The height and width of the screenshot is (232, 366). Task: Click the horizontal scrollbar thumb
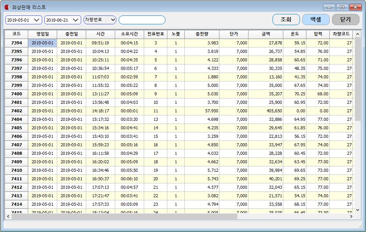[124, 217]
